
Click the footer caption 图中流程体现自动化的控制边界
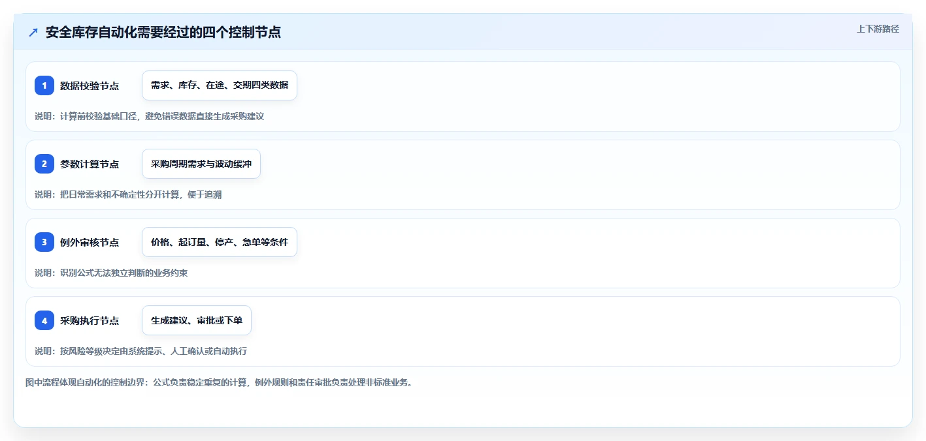point(86,382)
